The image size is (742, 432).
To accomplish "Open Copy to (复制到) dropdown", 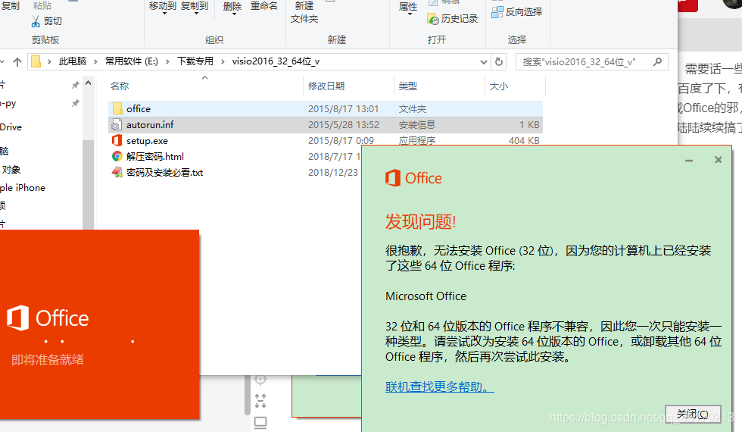I will [x=195, y=8].
